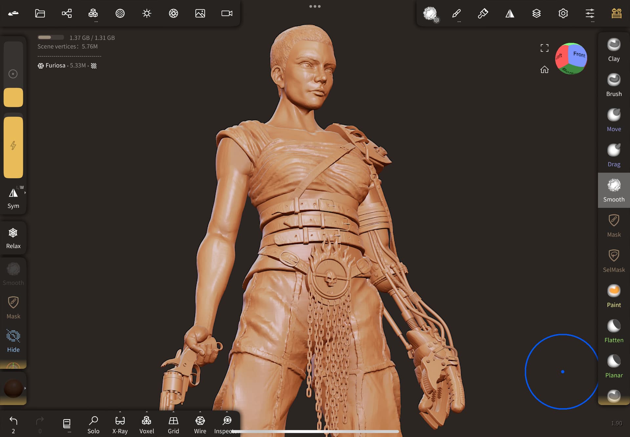Select the Move tool

point(614,120)
